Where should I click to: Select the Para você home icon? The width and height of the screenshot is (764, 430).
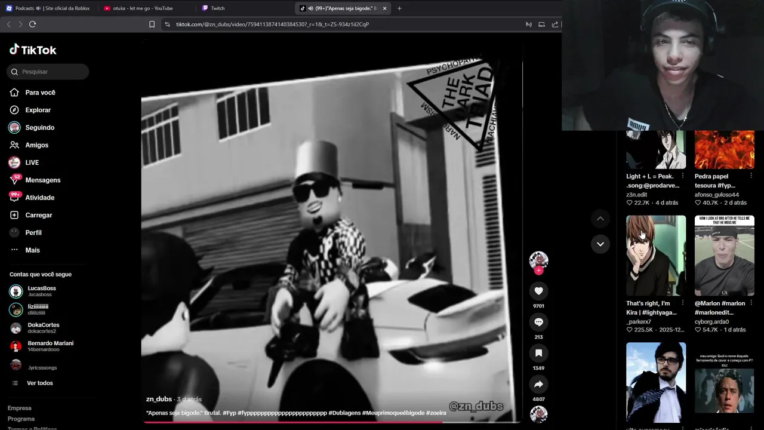point(14,93)
